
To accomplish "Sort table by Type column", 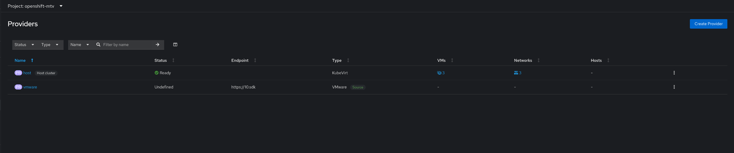I will pyautogui.click(x=348, y=60).
